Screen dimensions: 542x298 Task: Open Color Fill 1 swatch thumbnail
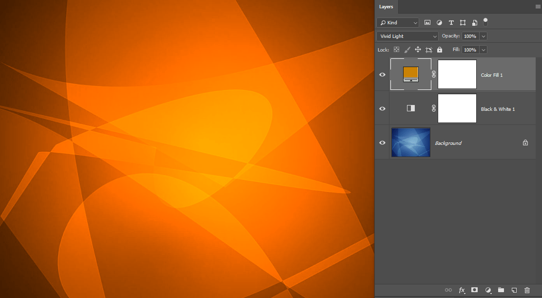click(410, 74)
